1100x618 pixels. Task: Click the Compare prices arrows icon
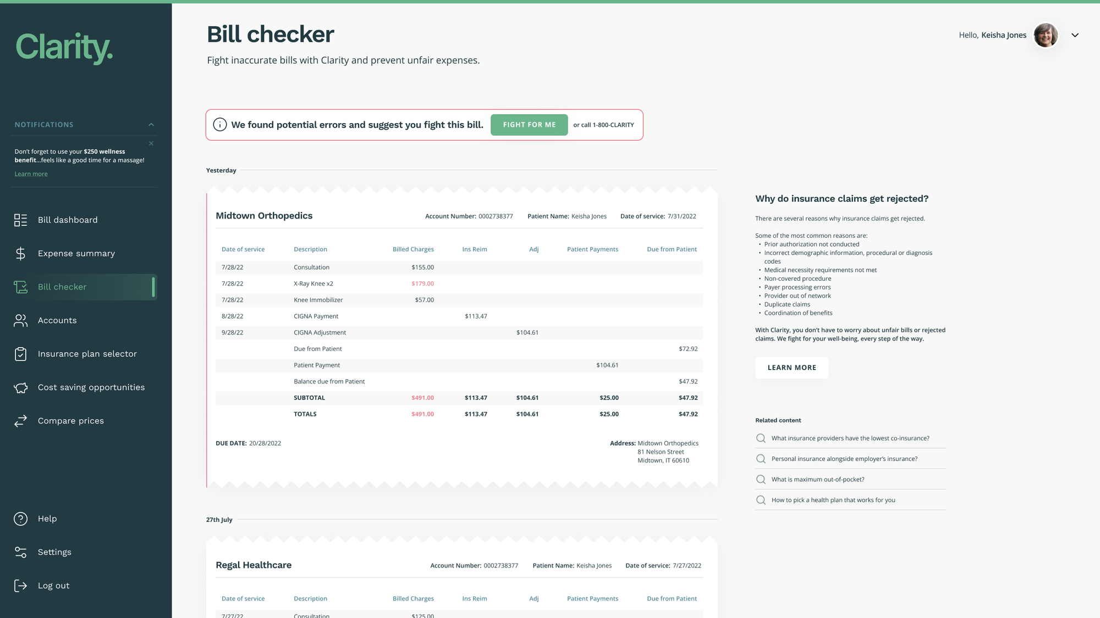click(20, 421)
